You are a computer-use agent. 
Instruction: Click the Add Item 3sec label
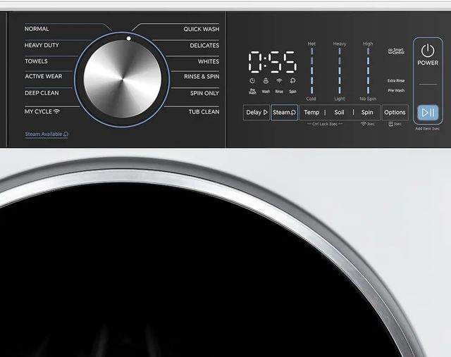428,129
